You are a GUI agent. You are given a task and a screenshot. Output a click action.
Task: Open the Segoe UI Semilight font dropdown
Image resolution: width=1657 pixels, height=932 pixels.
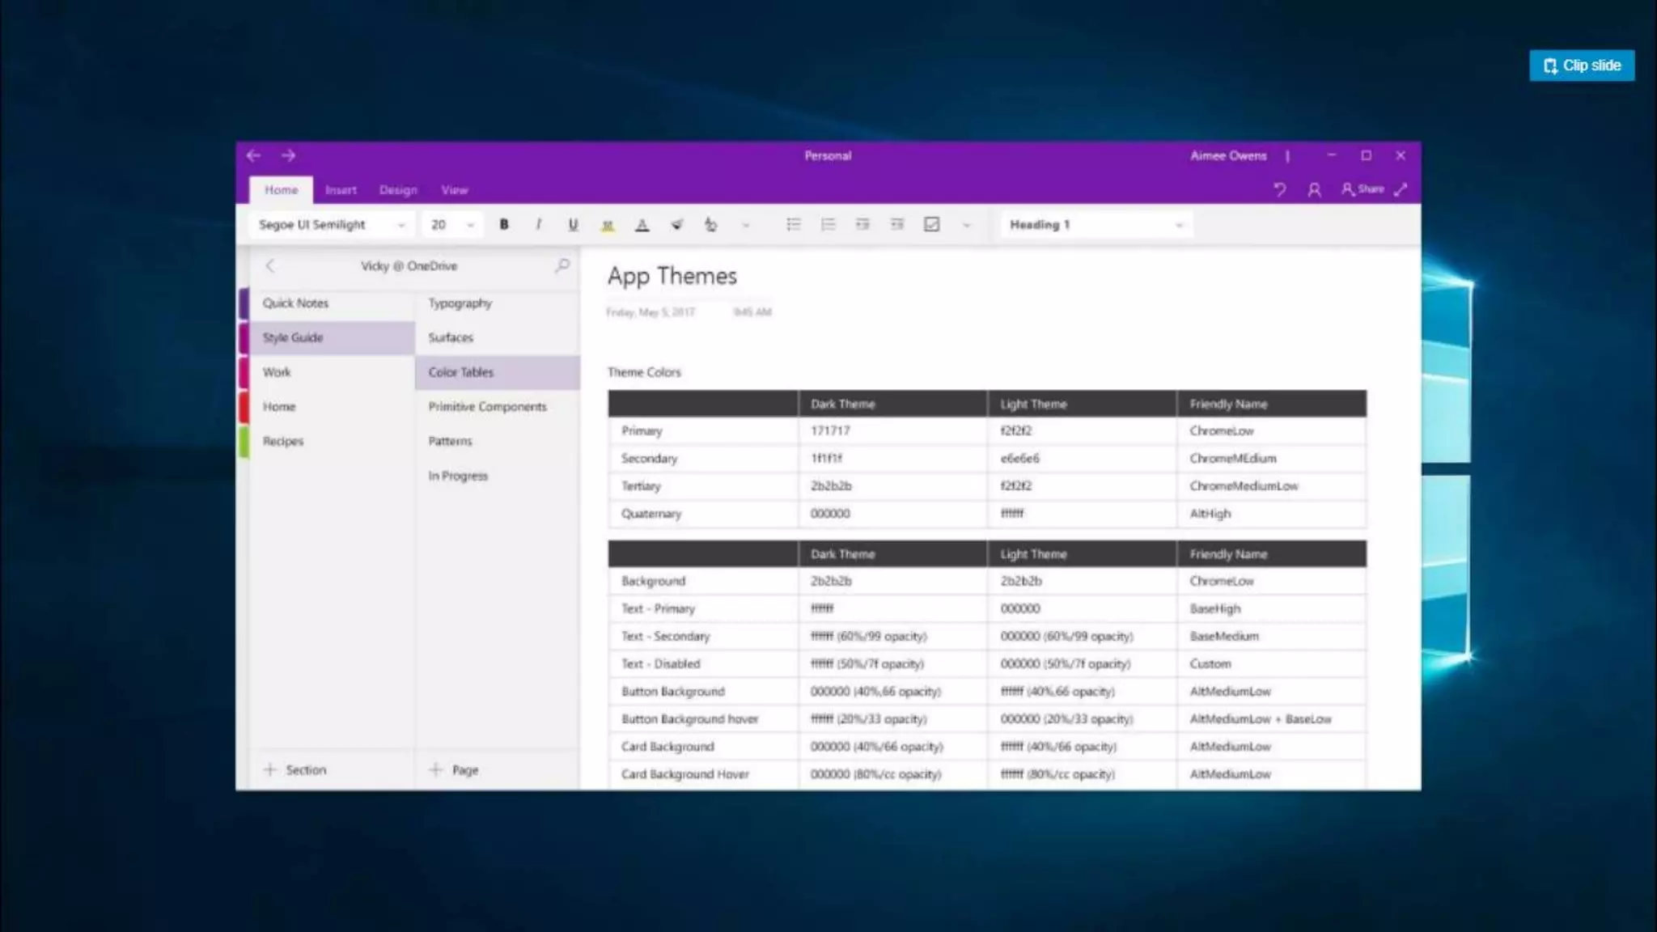[x=332, y=224]
